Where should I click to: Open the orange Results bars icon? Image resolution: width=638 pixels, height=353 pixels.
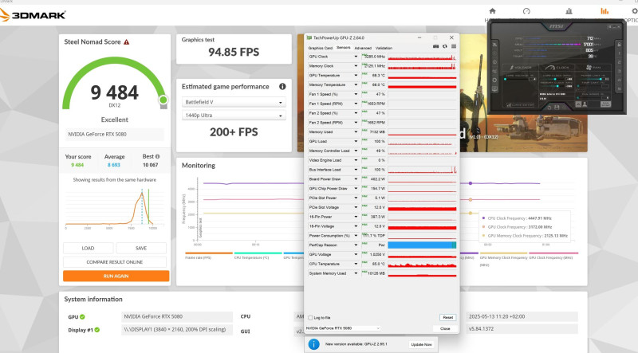pyautogui.click(x=605, y=11)
